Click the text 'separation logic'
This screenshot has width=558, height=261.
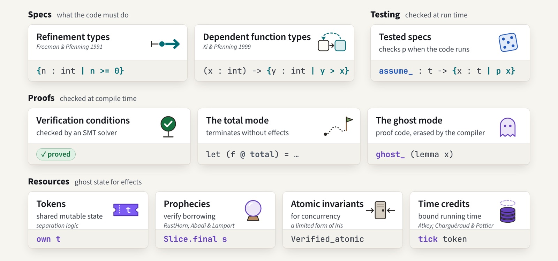[x=58, y=226]
